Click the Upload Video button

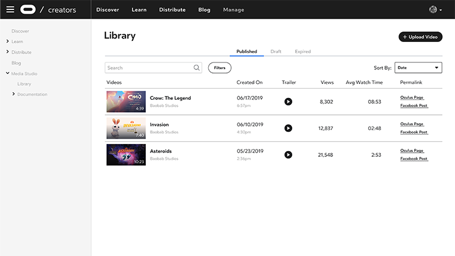420,37
